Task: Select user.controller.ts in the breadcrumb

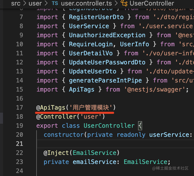Action: [86, 3]
